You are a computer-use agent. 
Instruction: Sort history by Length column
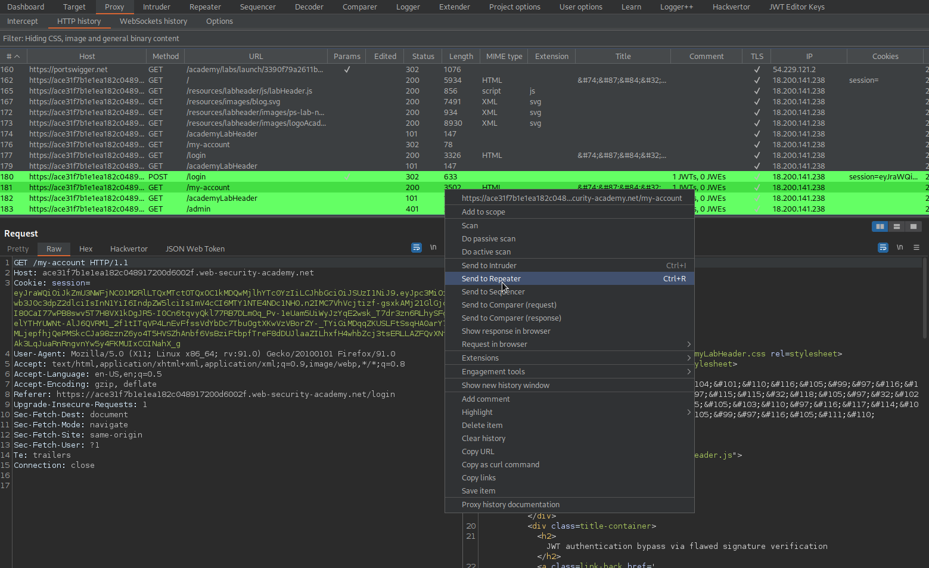[x=461, y=57]
